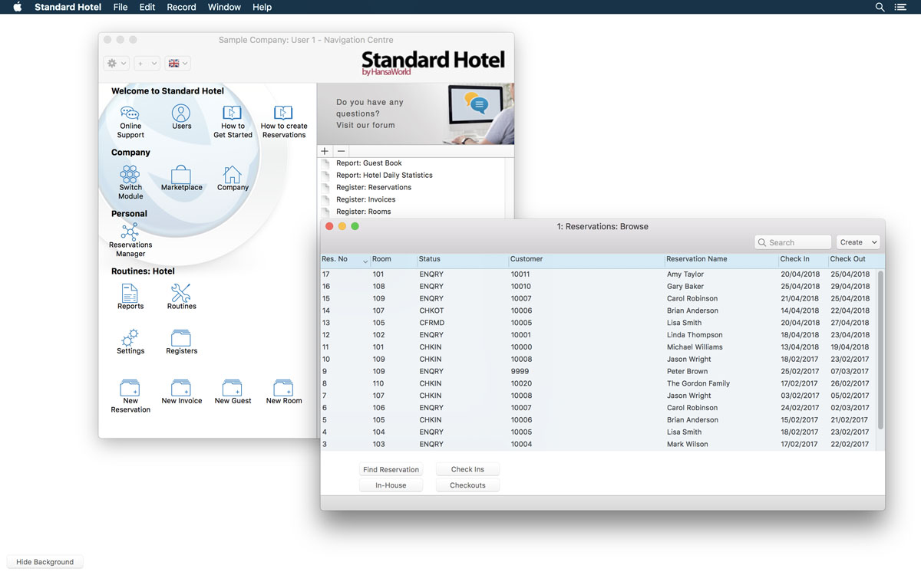
Task: Open the Record menu
Action: tap(181, 7)
